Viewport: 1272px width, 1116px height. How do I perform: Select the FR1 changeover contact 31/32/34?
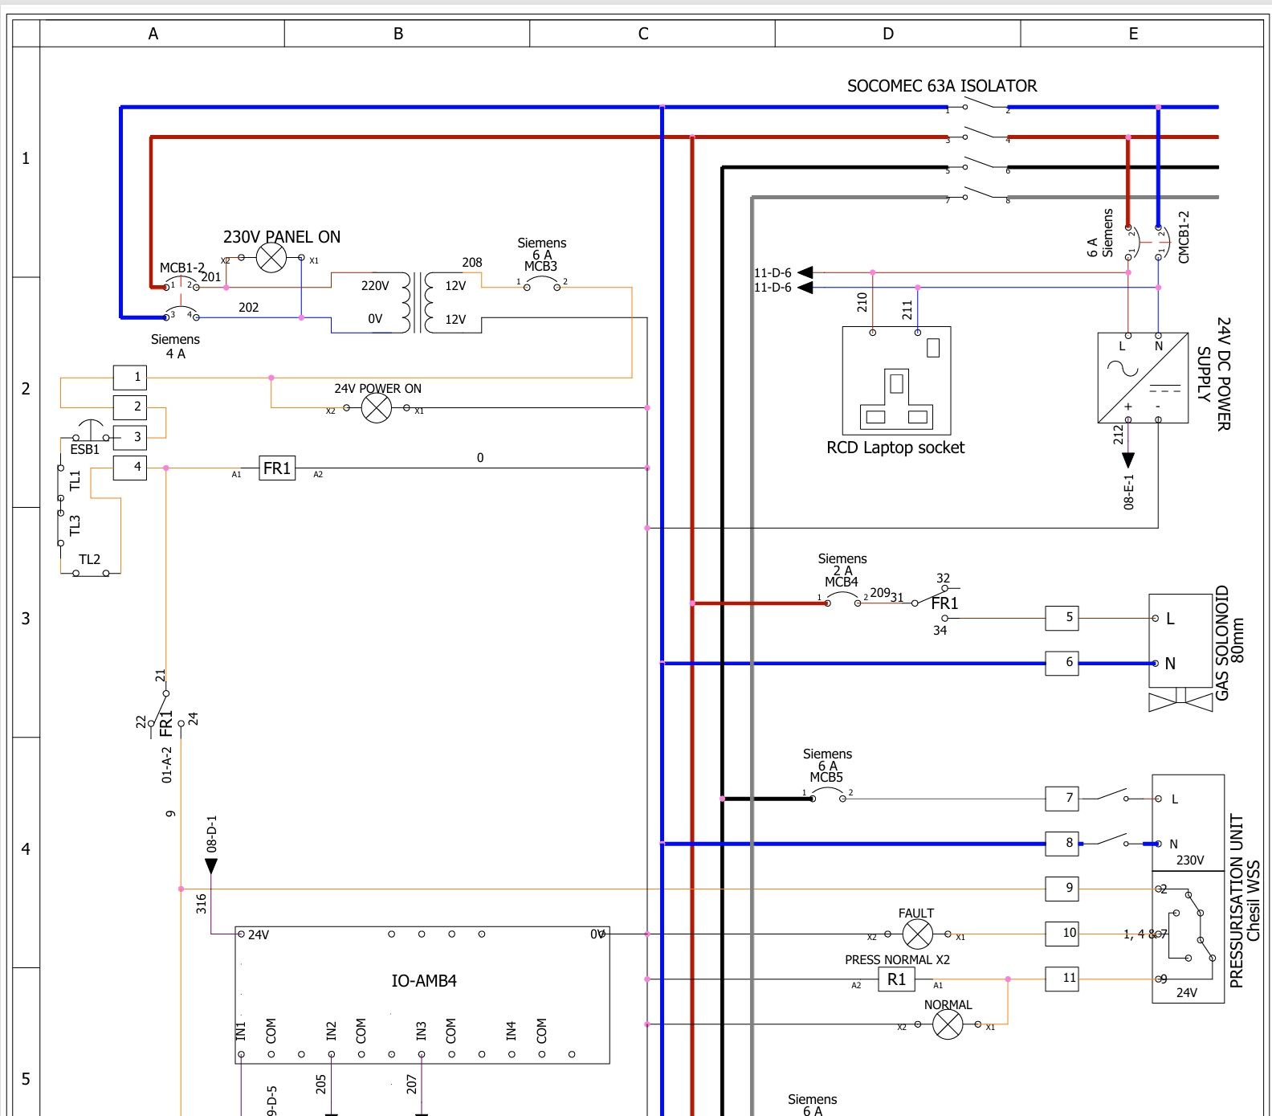(x=936, y=603)
